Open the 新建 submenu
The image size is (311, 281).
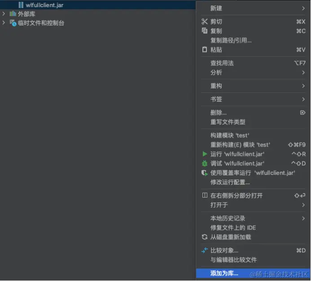[x=253, y=9]
